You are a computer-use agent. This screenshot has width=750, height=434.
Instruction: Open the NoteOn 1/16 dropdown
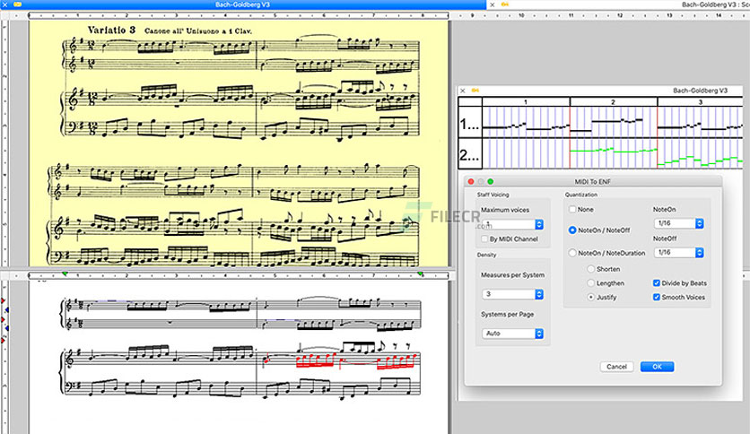coord(679,223)
